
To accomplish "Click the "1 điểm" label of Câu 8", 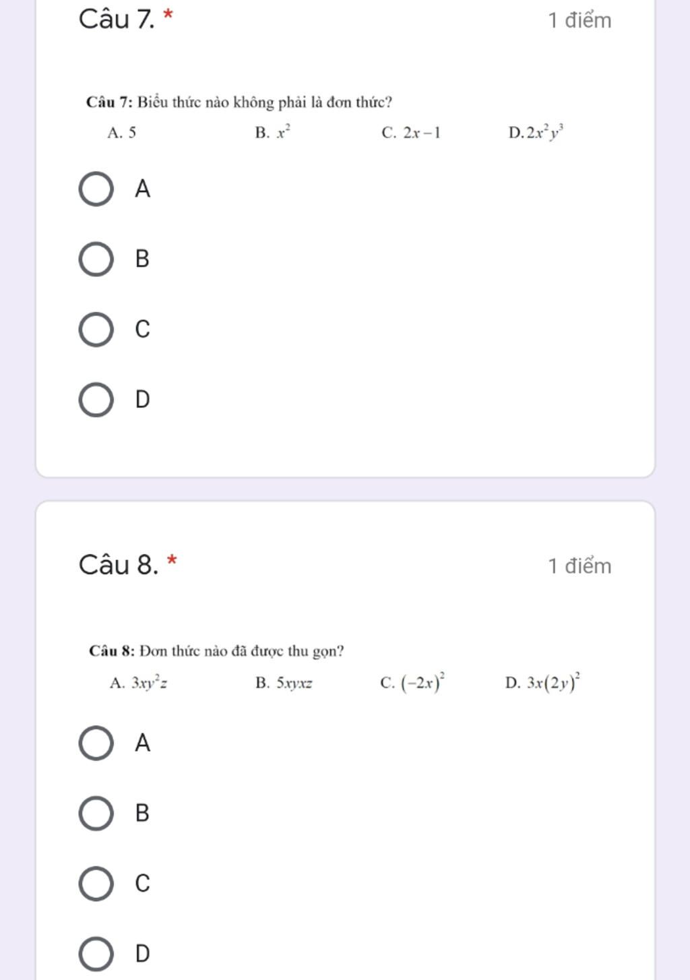I will click(579, 565).
